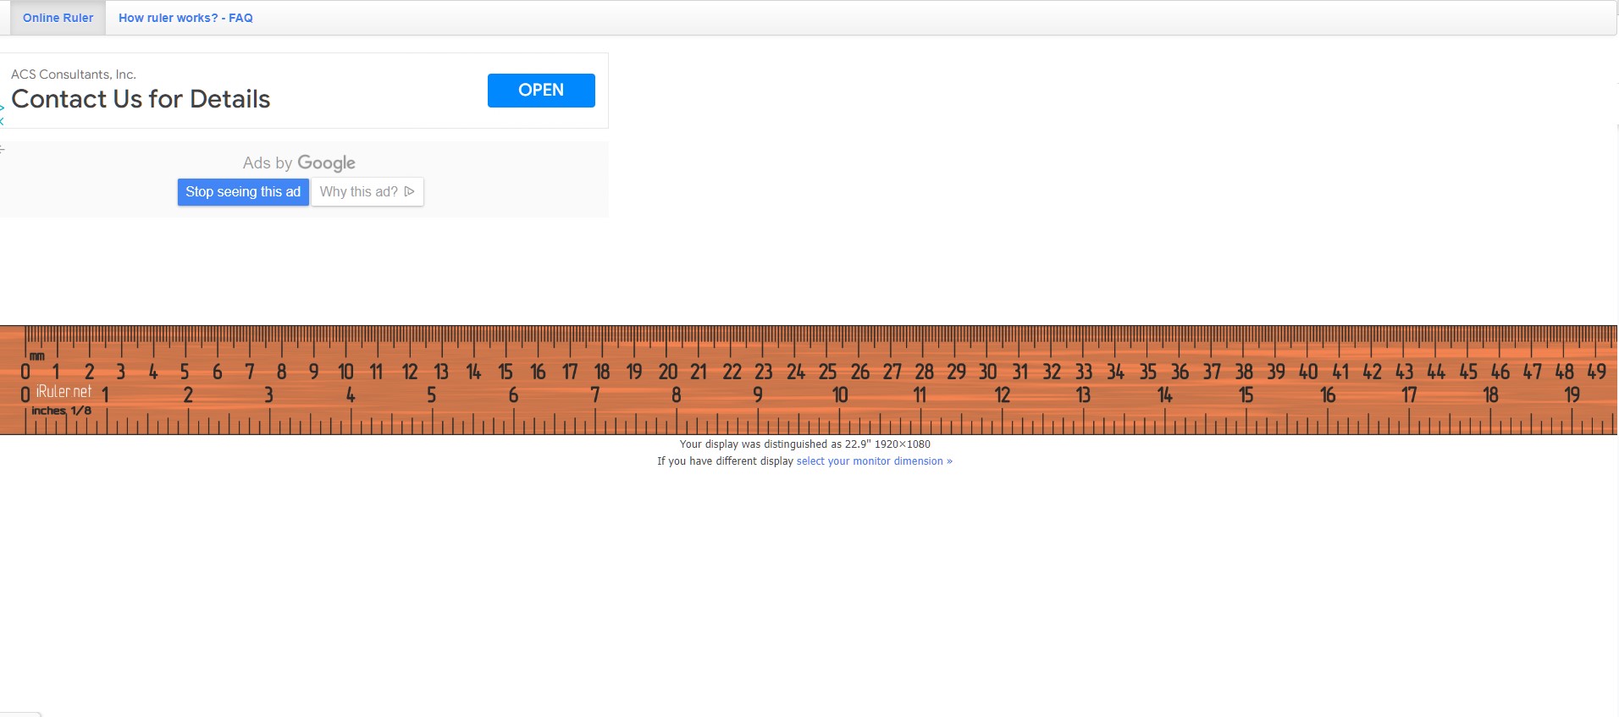Screen dimensions: 1619x717
Task: Click the 10 inch mark on ruler
Action: (840, 395)
